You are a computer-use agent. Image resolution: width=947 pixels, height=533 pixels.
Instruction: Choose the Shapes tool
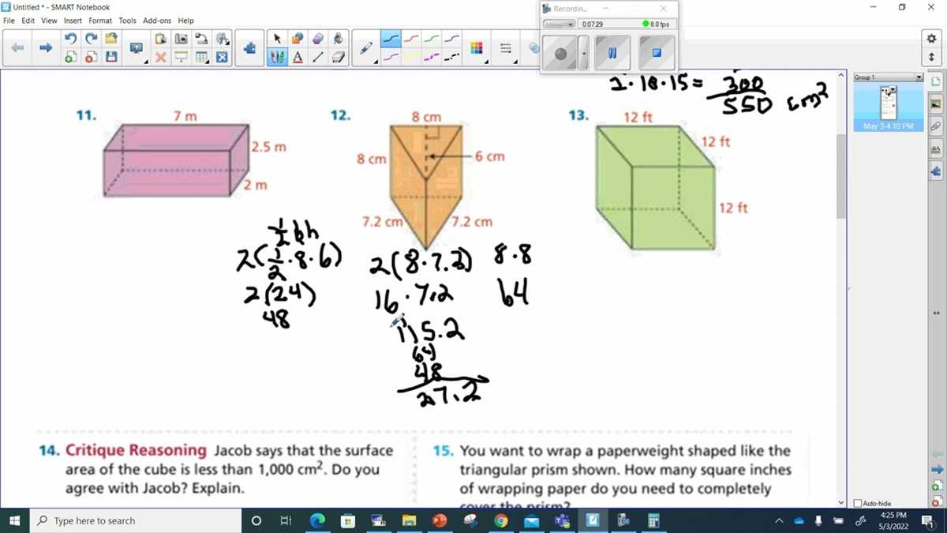[298, 39]
